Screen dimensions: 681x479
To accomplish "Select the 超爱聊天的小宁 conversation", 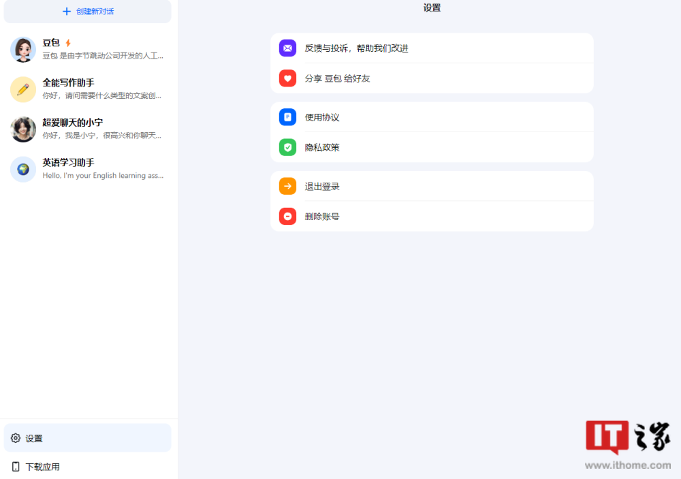I will coord(88,129).
